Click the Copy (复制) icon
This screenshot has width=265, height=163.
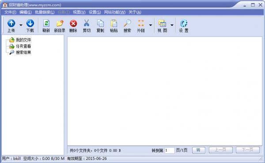pyautogui.click(x=100, y=23)
